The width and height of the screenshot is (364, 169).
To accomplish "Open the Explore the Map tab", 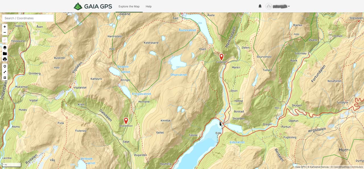I will tap(129, 6).
